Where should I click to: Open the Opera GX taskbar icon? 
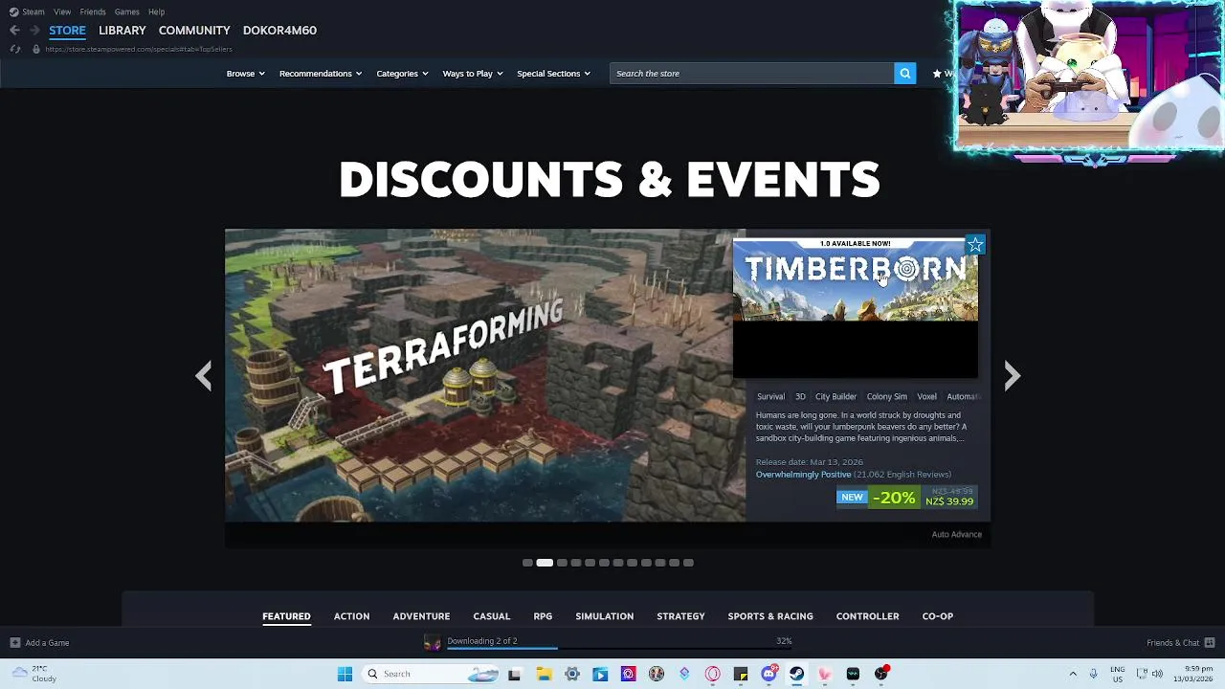tap(712, 674)
